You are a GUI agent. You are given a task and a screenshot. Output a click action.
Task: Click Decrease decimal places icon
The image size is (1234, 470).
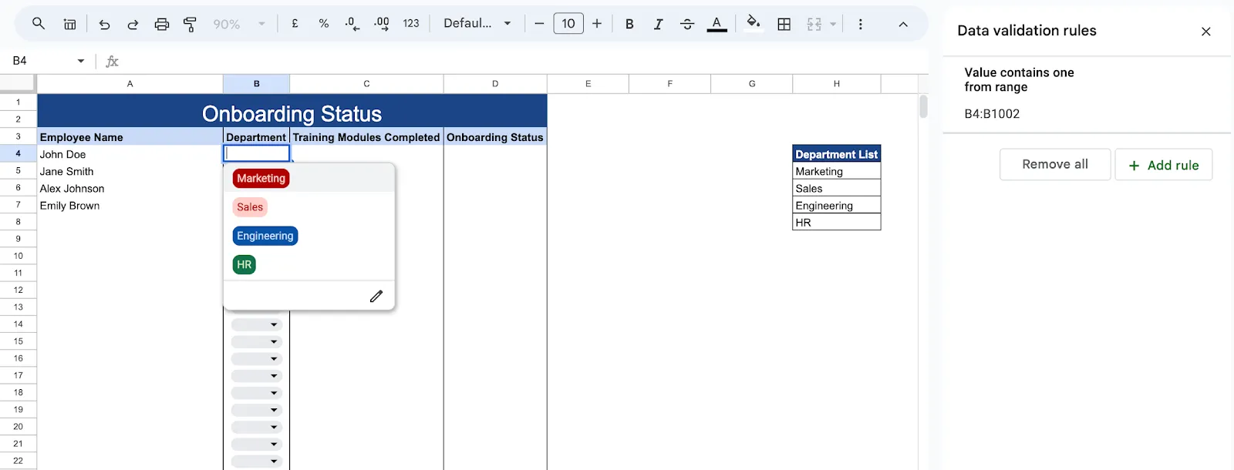[352, 24]
